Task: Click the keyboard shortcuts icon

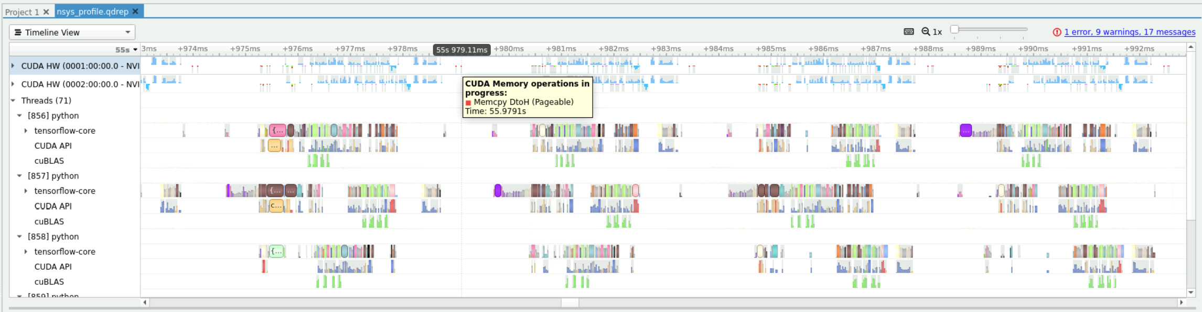Action: tap(909, 32)
